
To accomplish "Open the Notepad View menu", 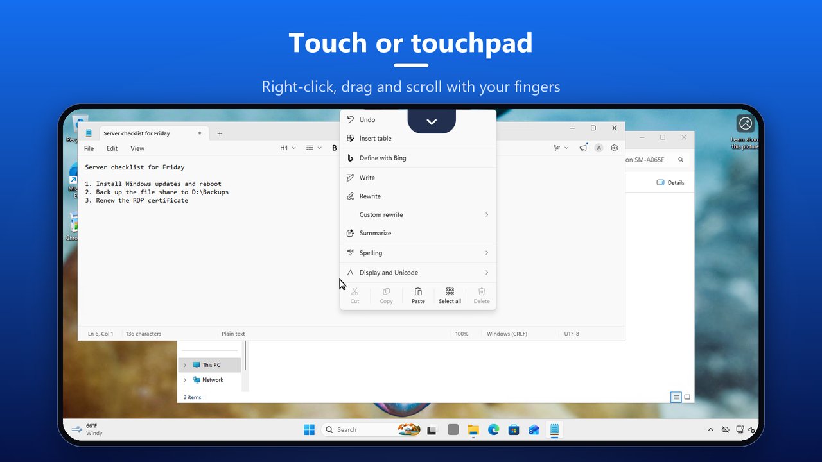I will [x=137, y=148].
